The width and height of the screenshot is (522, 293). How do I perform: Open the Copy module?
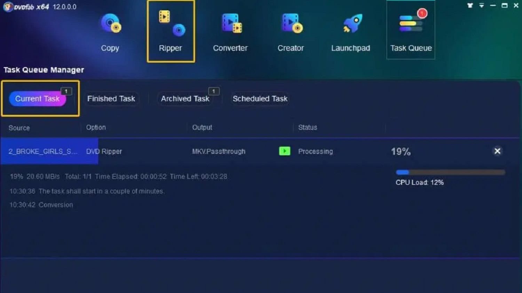click(110, 32)
